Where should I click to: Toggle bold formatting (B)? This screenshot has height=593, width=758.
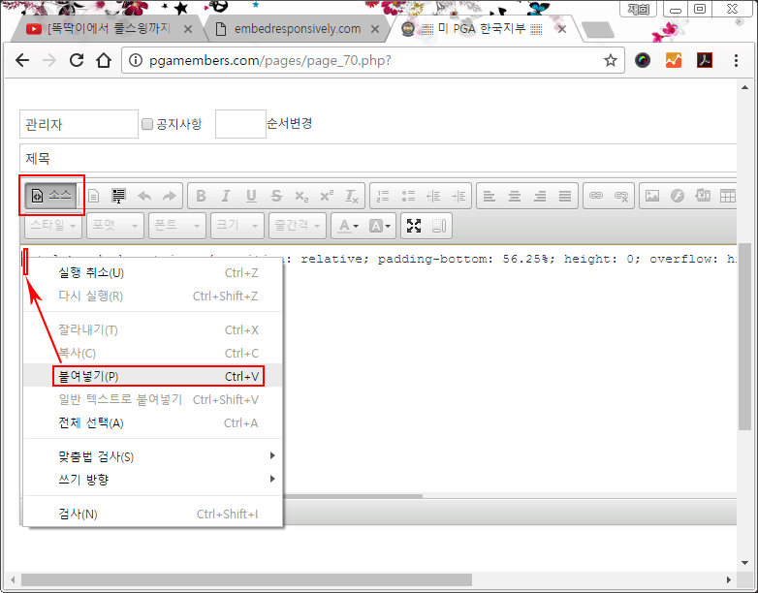coord(201,196)
